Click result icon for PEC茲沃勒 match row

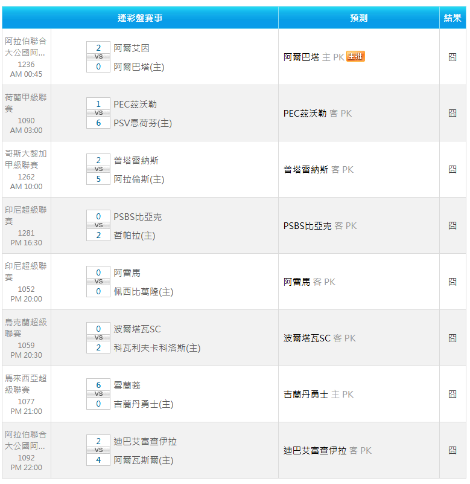tap(453, 113)
